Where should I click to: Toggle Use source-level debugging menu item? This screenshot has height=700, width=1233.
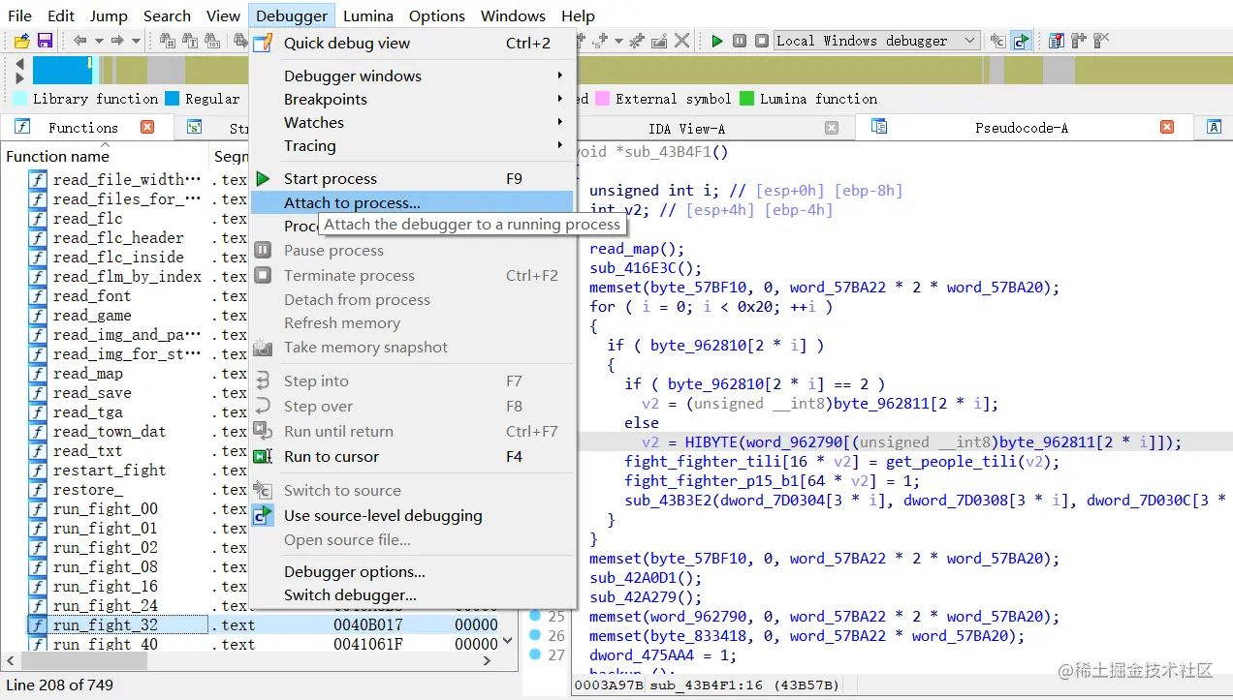[412, 515]
